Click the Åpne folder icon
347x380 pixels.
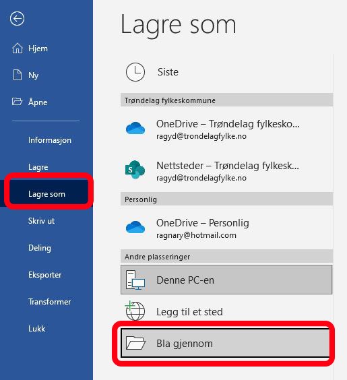click(17, 102)
